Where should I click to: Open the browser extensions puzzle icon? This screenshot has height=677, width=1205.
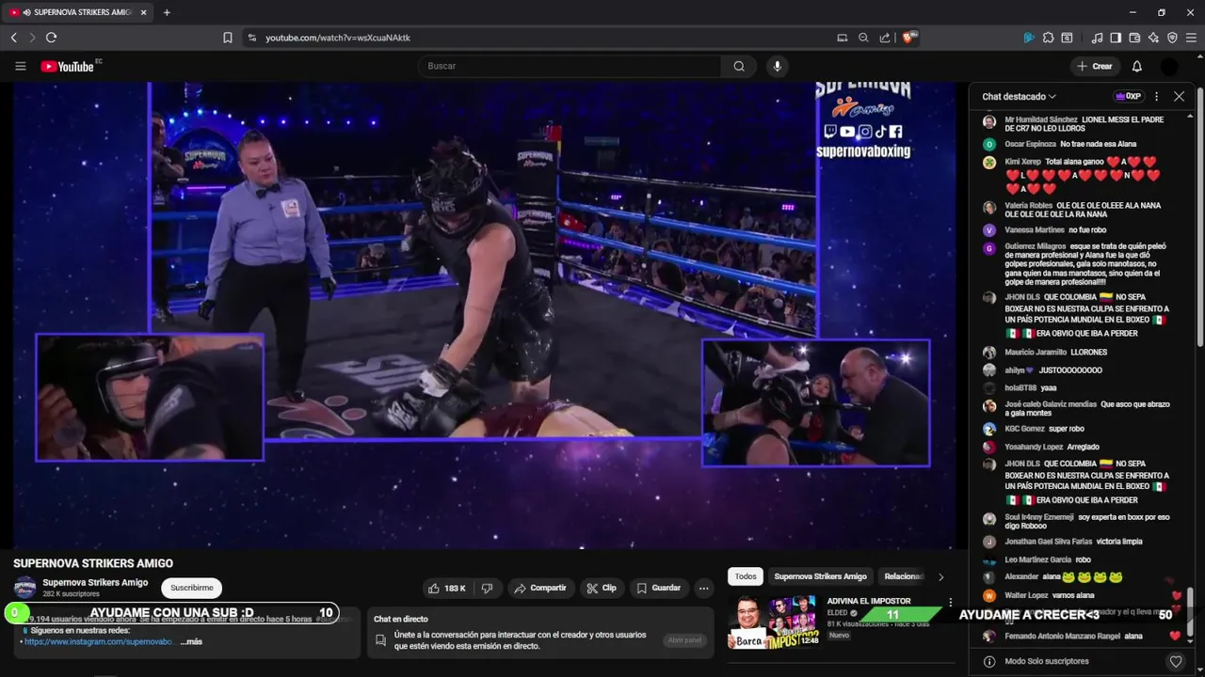point(1048,38)
